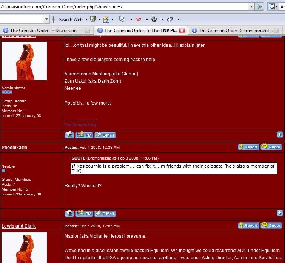View profile icon under The Crimson King post

(x=69, y=135)
